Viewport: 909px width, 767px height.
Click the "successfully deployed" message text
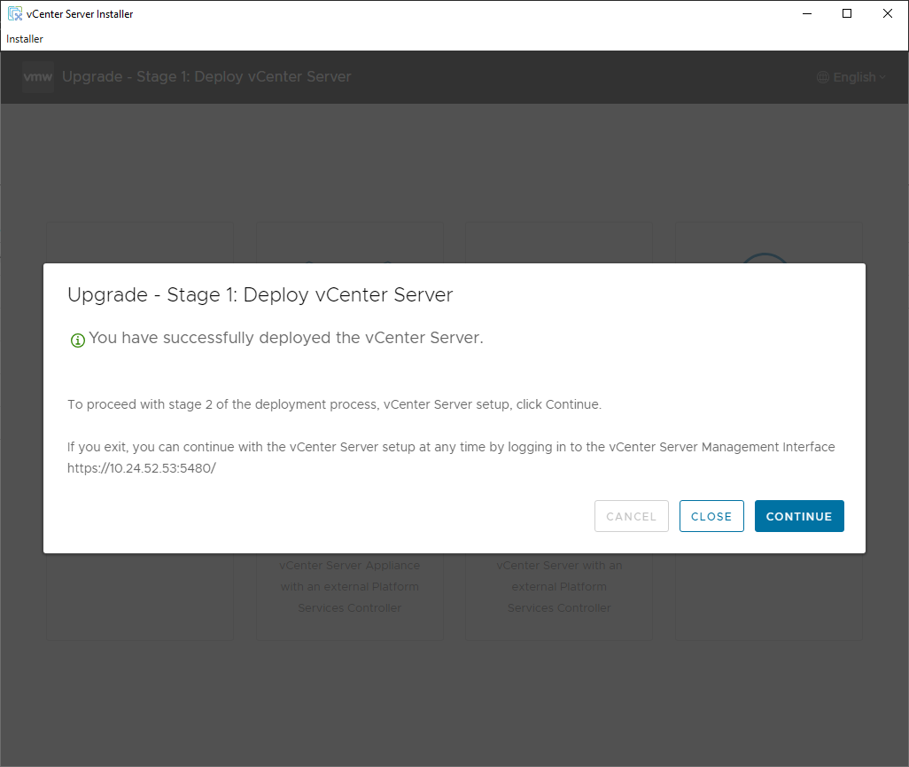click(x=286, y=338)
